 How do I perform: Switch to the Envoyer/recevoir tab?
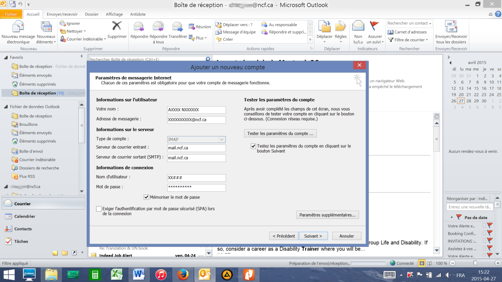coord(63,14)
